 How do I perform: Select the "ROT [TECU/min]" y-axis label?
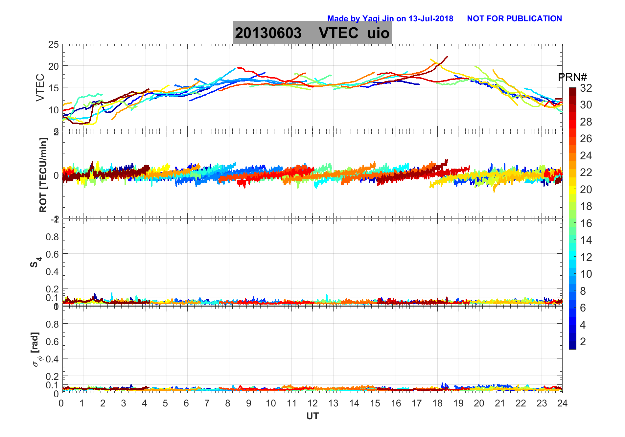[43, 175]
